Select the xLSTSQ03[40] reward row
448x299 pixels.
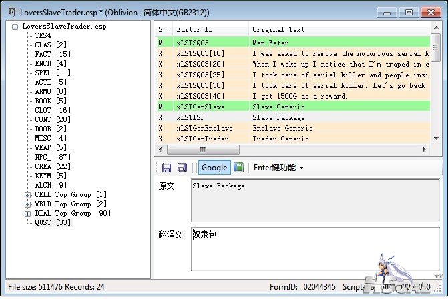[x=200, y=96]
